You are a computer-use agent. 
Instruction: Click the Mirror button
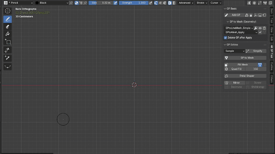point(234,83)
